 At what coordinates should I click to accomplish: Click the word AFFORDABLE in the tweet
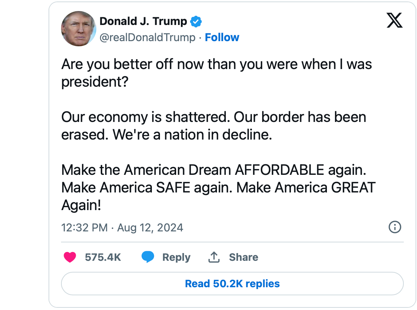279,170
